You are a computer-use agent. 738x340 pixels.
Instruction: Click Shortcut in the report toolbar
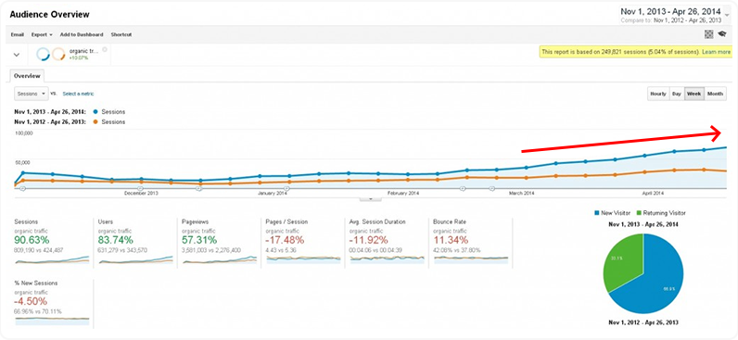(x=121, y=34)
